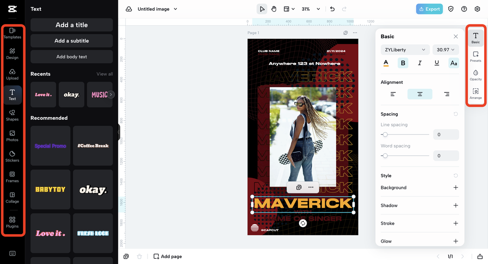The width and height of the screenshot is (488, 264).
Task: Align text to the center
Action: point(420,94)
